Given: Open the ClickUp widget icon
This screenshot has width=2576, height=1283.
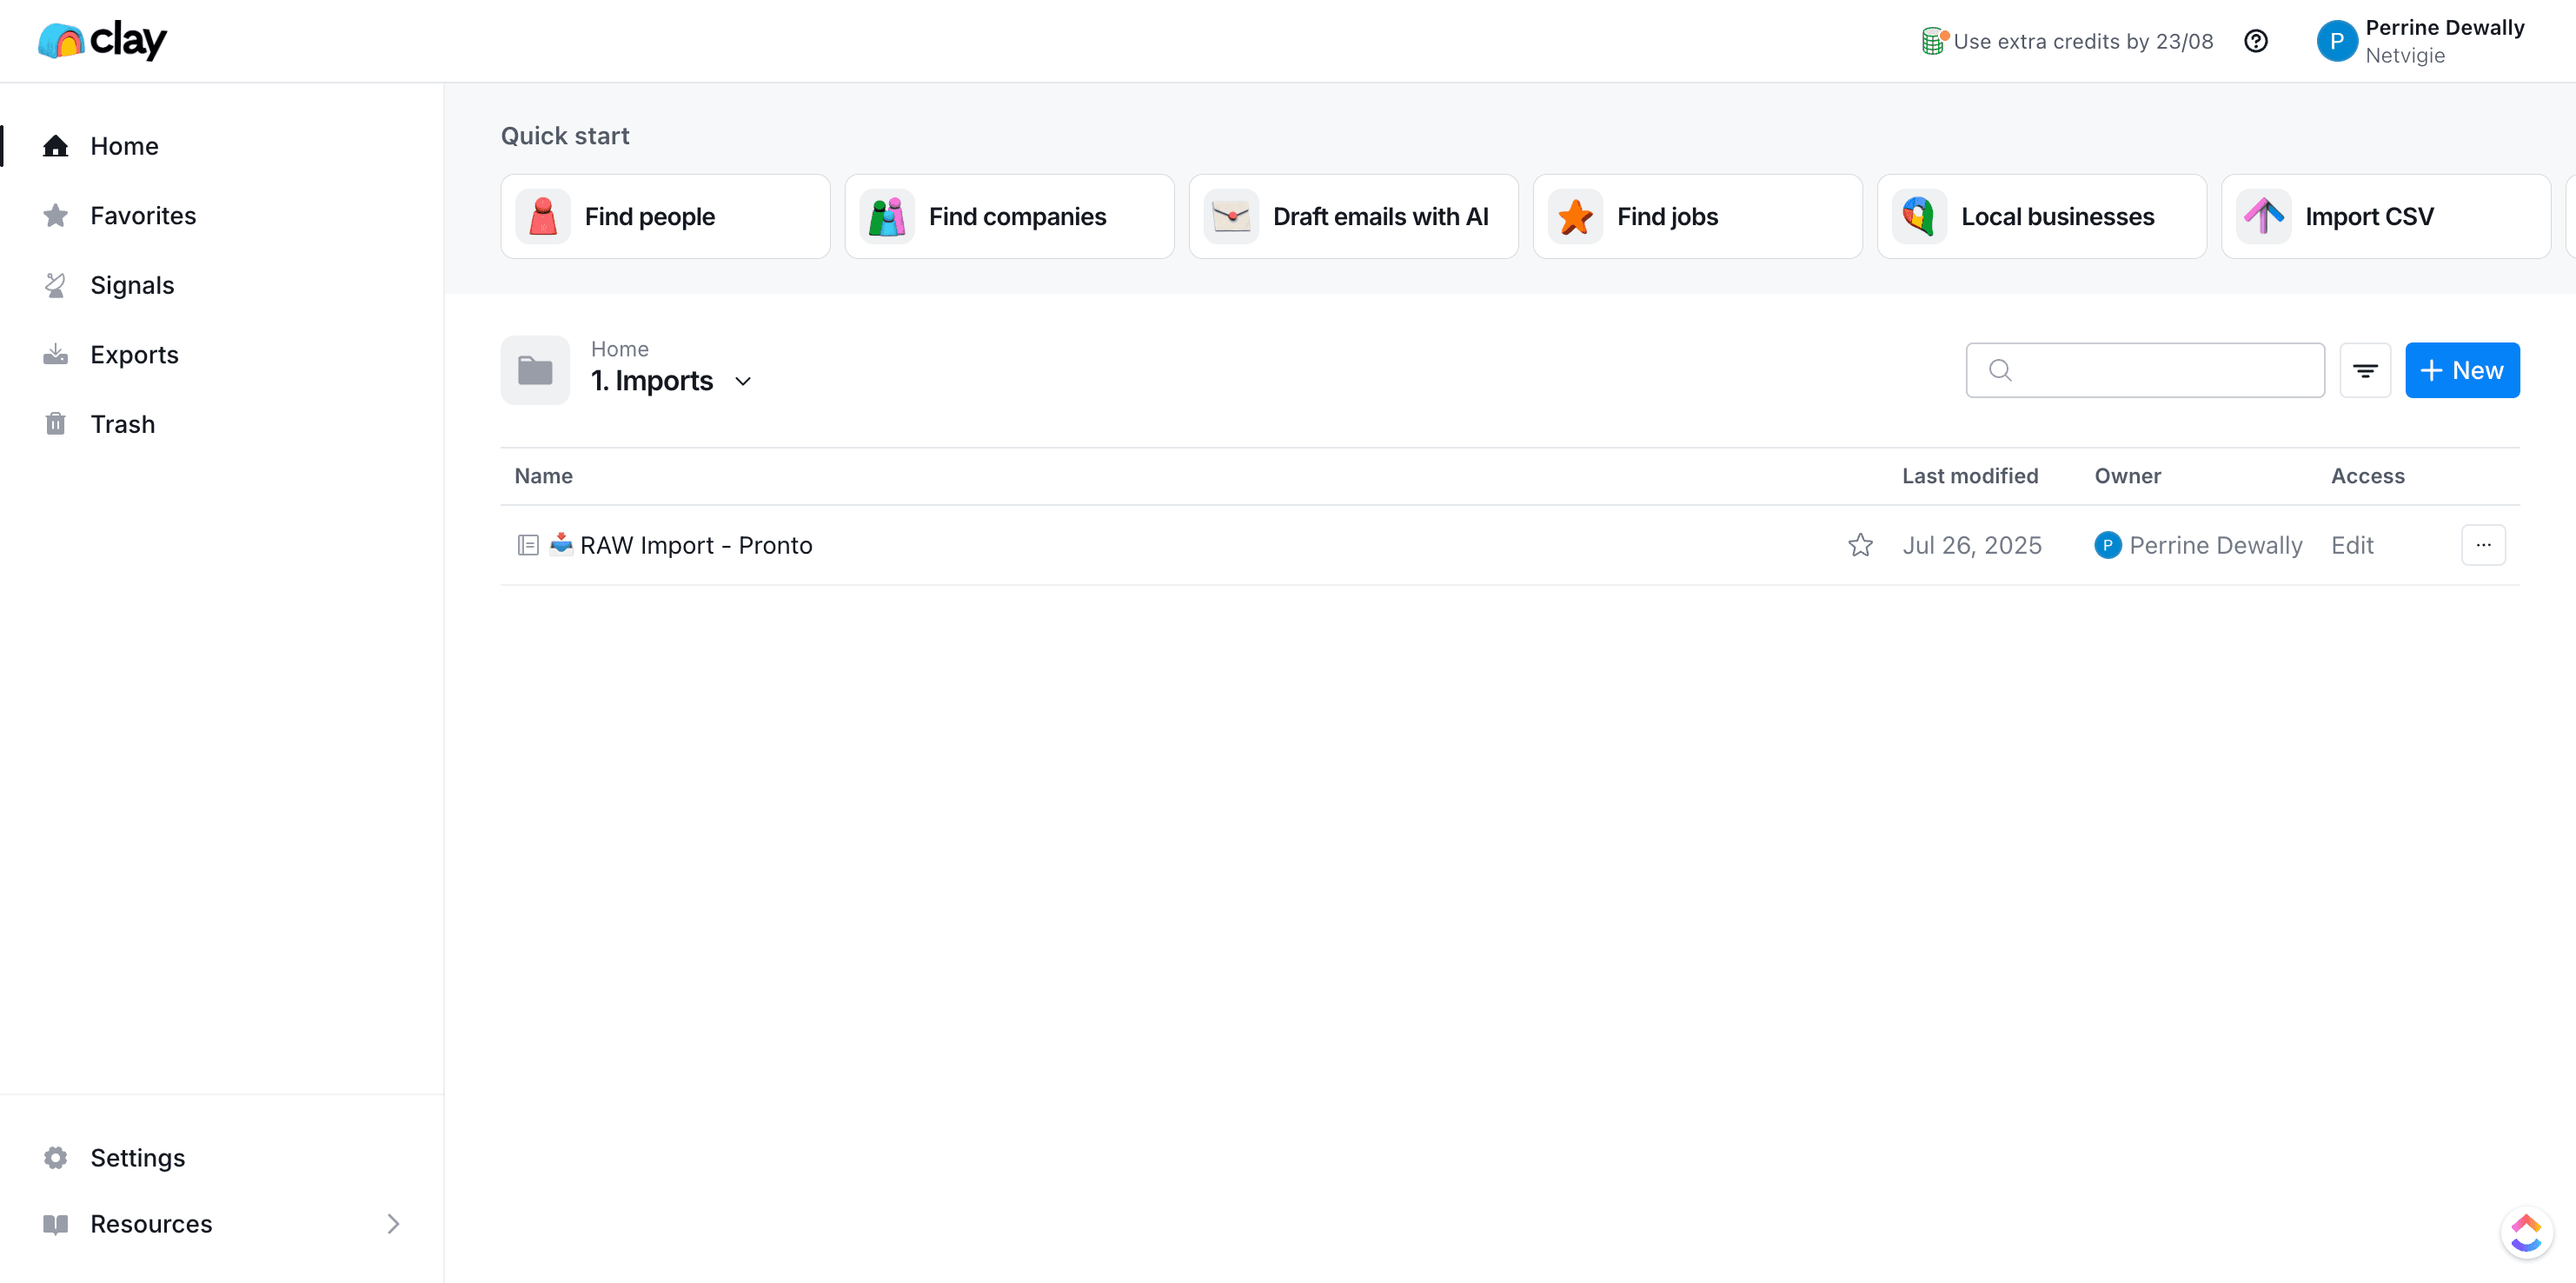Looking at the screenshot, I should coord(2526,1232).
